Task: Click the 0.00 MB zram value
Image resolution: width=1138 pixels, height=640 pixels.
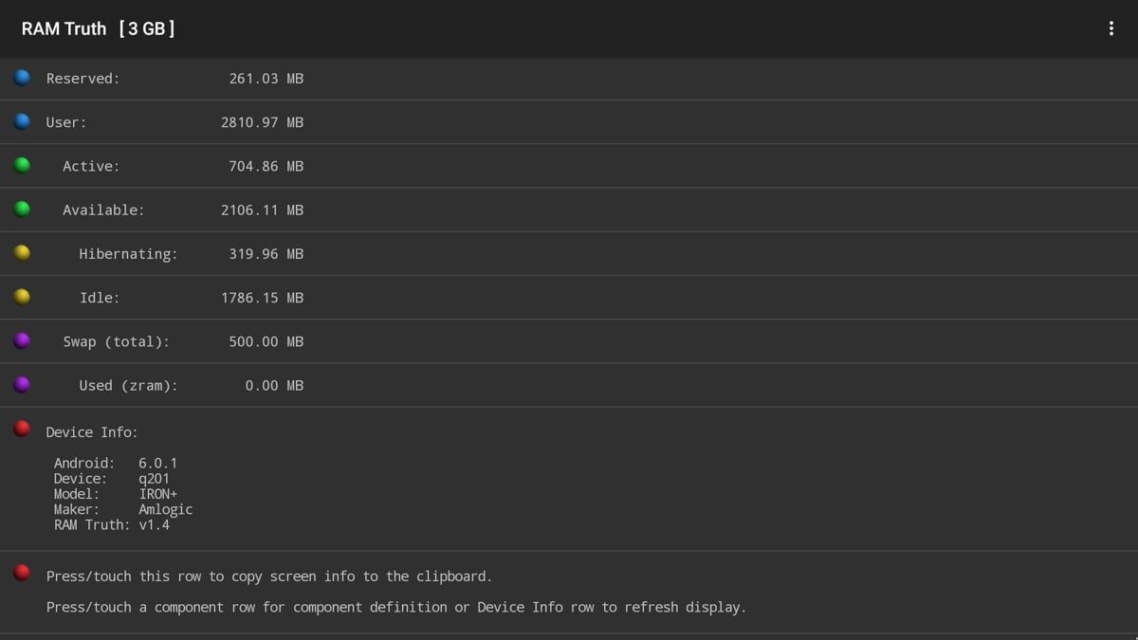Action: pyautogui.click(x=274, y=385)
